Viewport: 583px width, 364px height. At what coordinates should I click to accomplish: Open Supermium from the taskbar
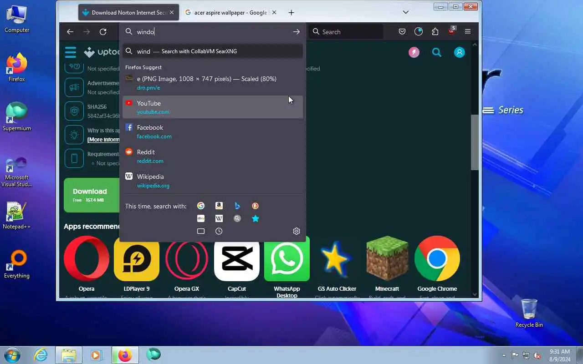coord(153,355)
